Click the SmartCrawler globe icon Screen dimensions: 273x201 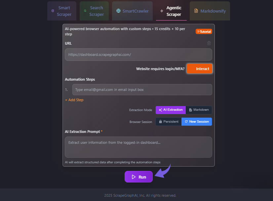pyautogui.click(x=118, y=11)
